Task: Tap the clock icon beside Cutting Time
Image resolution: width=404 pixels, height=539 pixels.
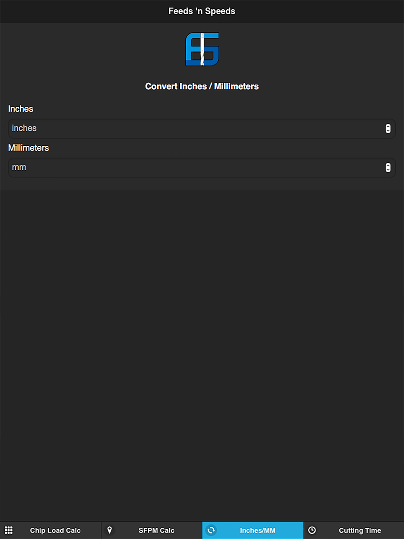Action: (x=312, y=530)
